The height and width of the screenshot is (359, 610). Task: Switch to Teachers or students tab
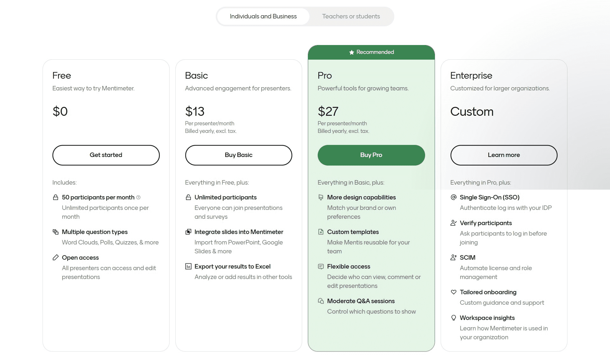click(351, 16)
